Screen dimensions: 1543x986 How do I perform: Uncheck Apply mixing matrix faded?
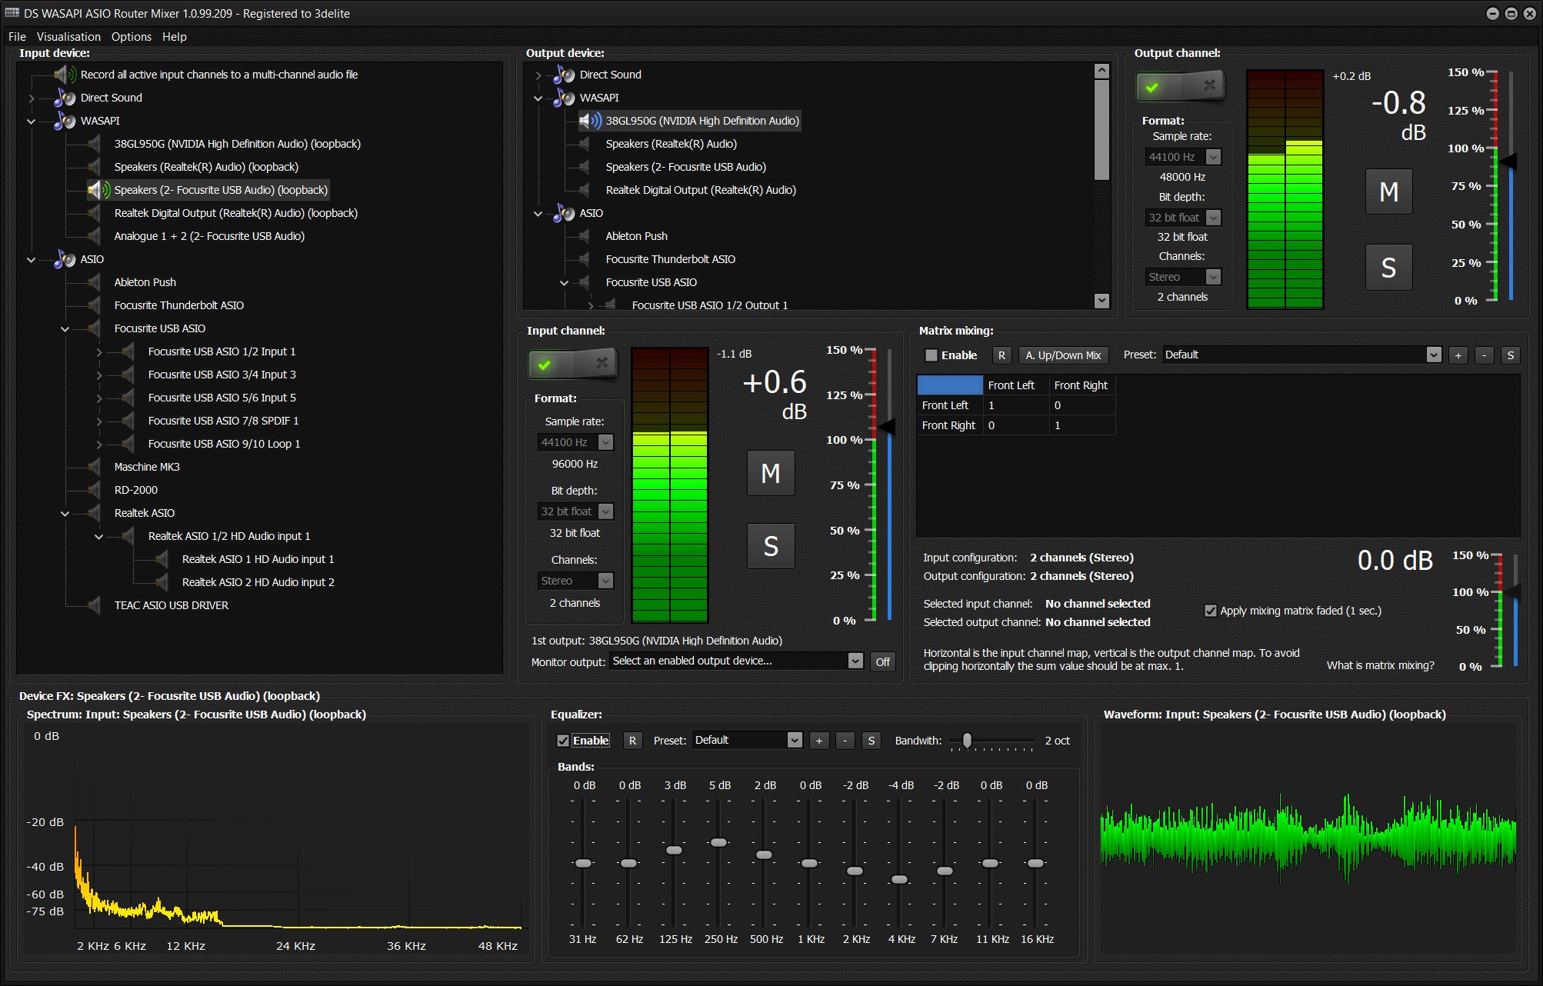(x=1211, y=610)
